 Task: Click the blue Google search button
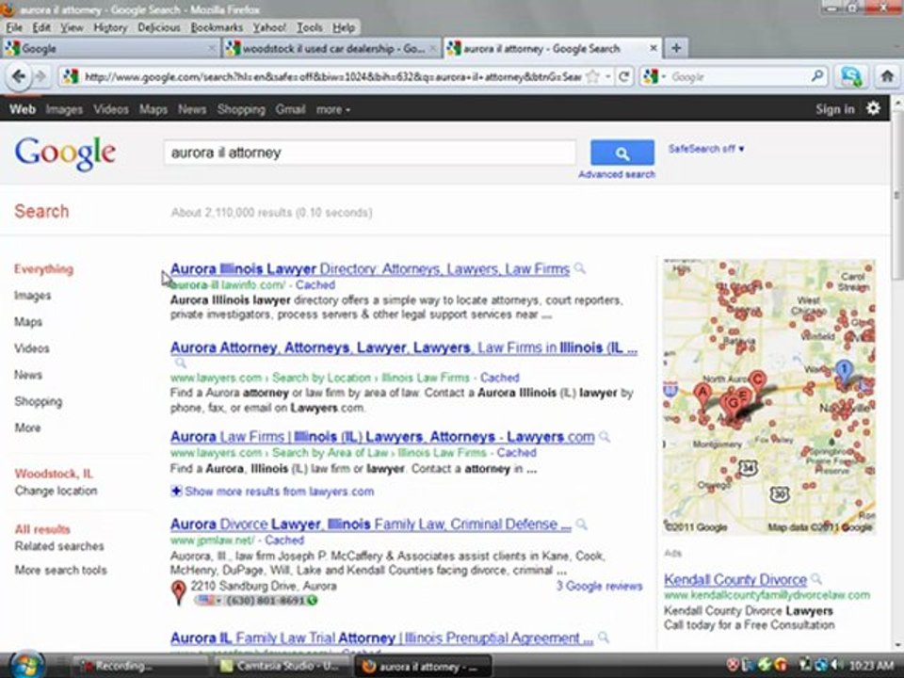point(622,153)
